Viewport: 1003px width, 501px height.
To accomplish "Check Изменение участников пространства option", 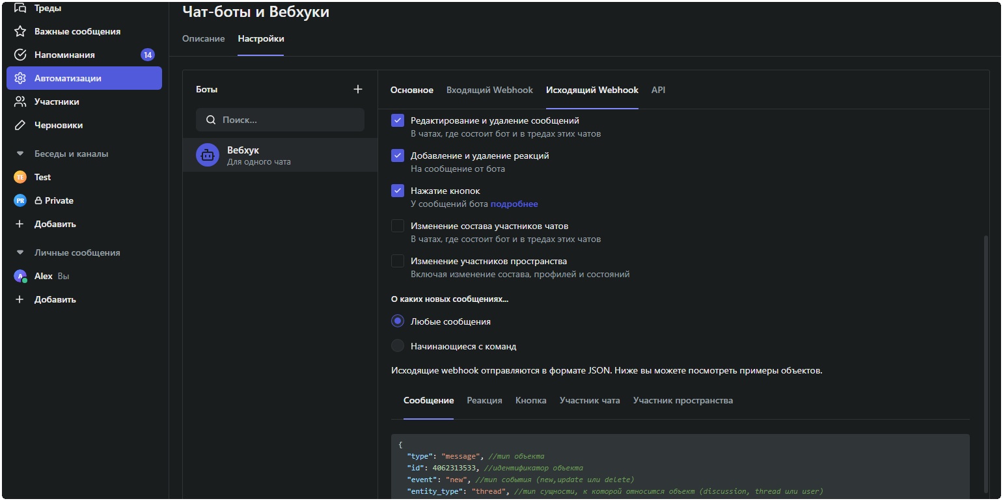I will tap(398, 261).
